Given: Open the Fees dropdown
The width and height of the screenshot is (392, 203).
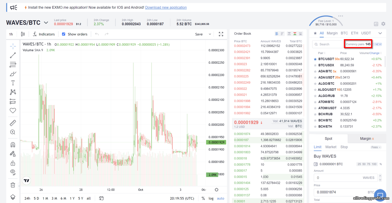Looking at the screenshot, I should tap(376, 147).
